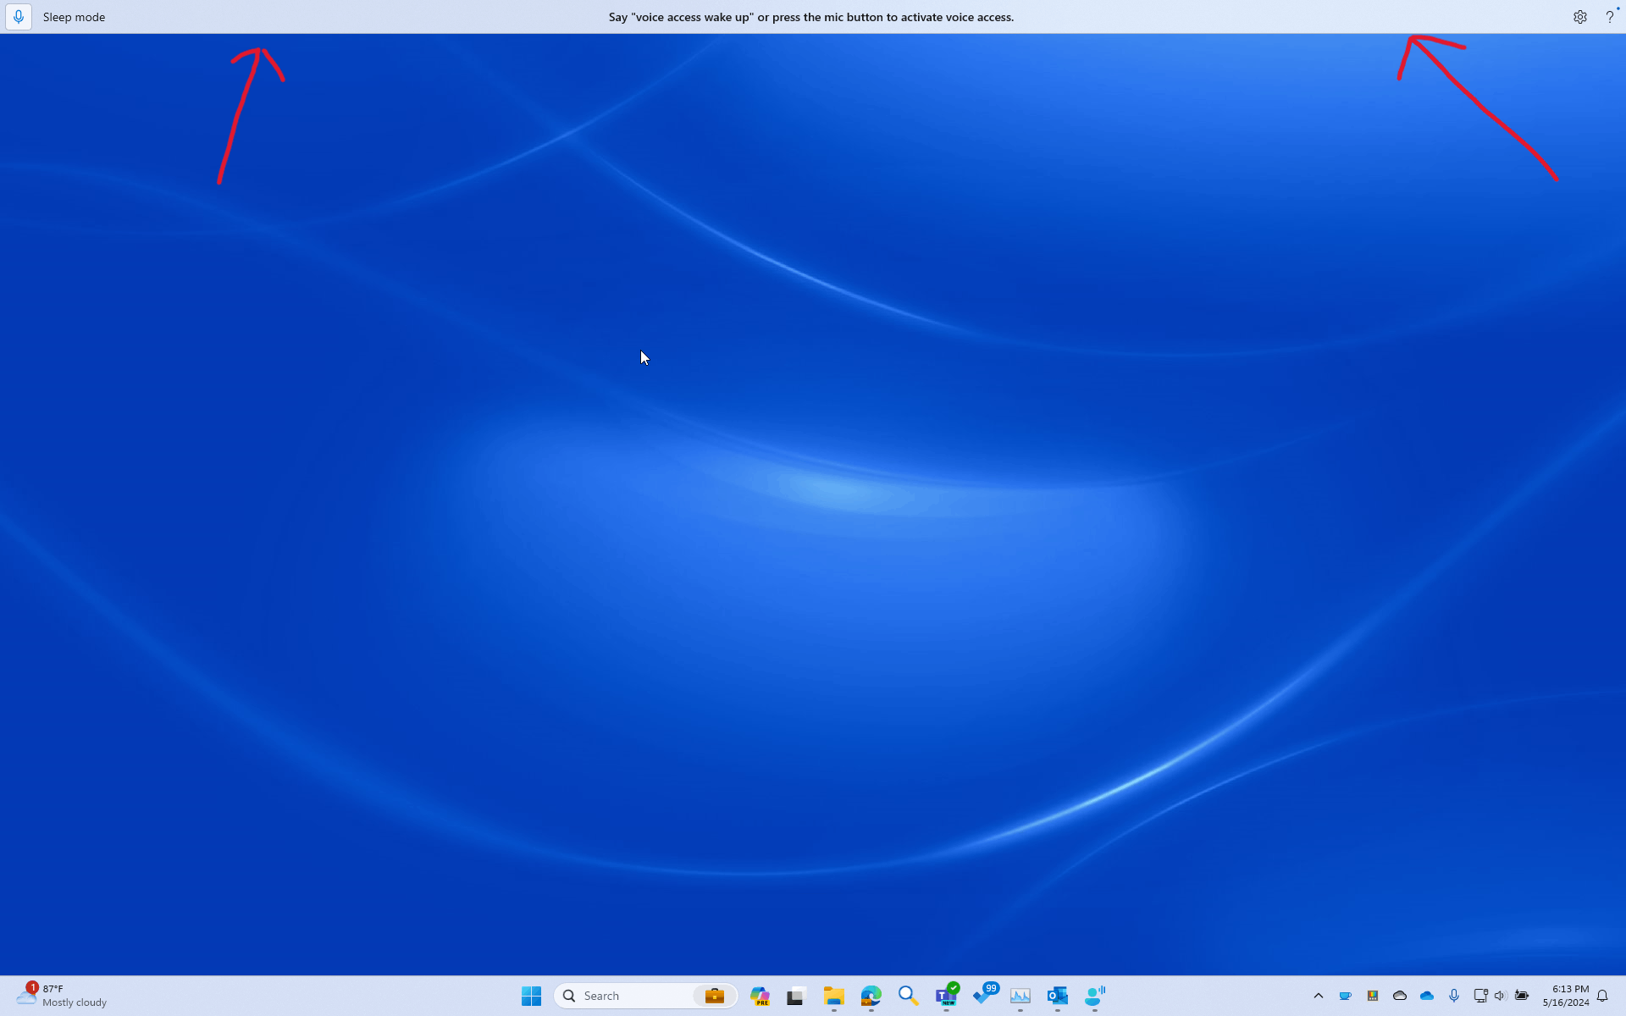The height and width of the screenshot is (1016, 1626).
Task: Launch File Explorer from taskbar
Action: pyautogui.click(x=833, y=996)
